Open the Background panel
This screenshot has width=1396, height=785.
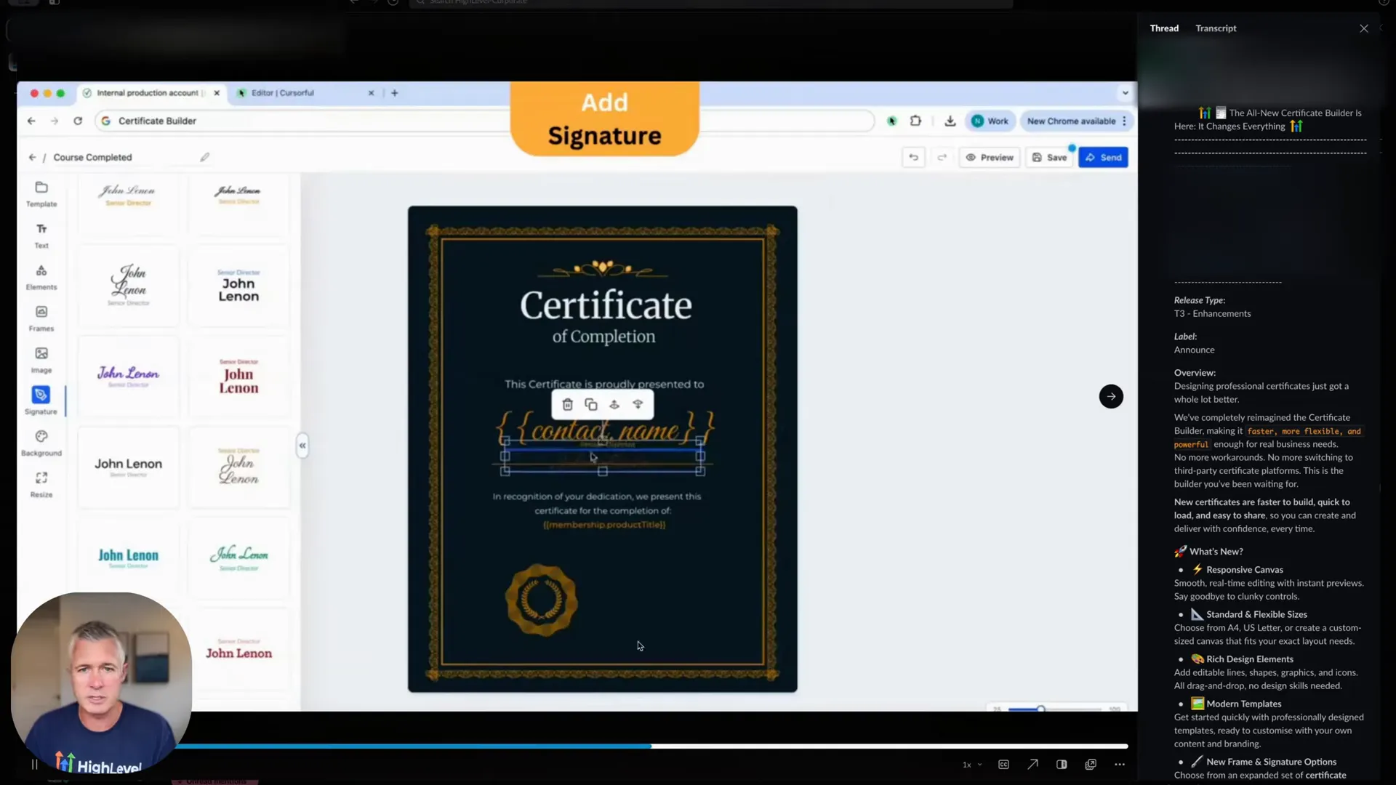coord(41,442)
